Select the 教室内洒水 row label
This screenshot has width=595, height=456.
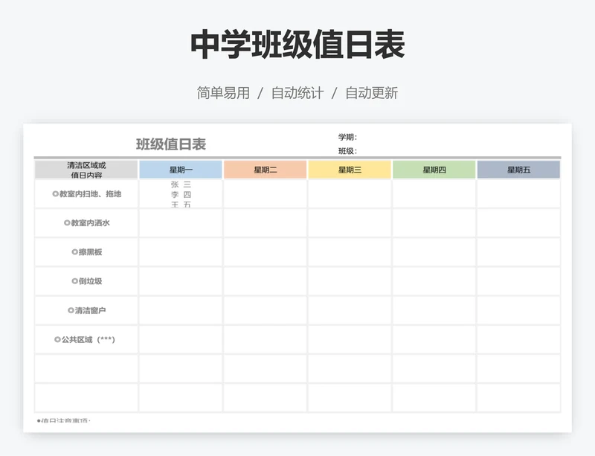pyautogui.click(x=86, y=223)
